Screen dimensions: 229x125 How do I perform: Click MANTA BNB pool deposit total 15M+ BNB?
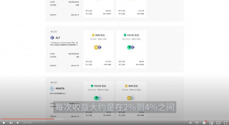(140, 115)
